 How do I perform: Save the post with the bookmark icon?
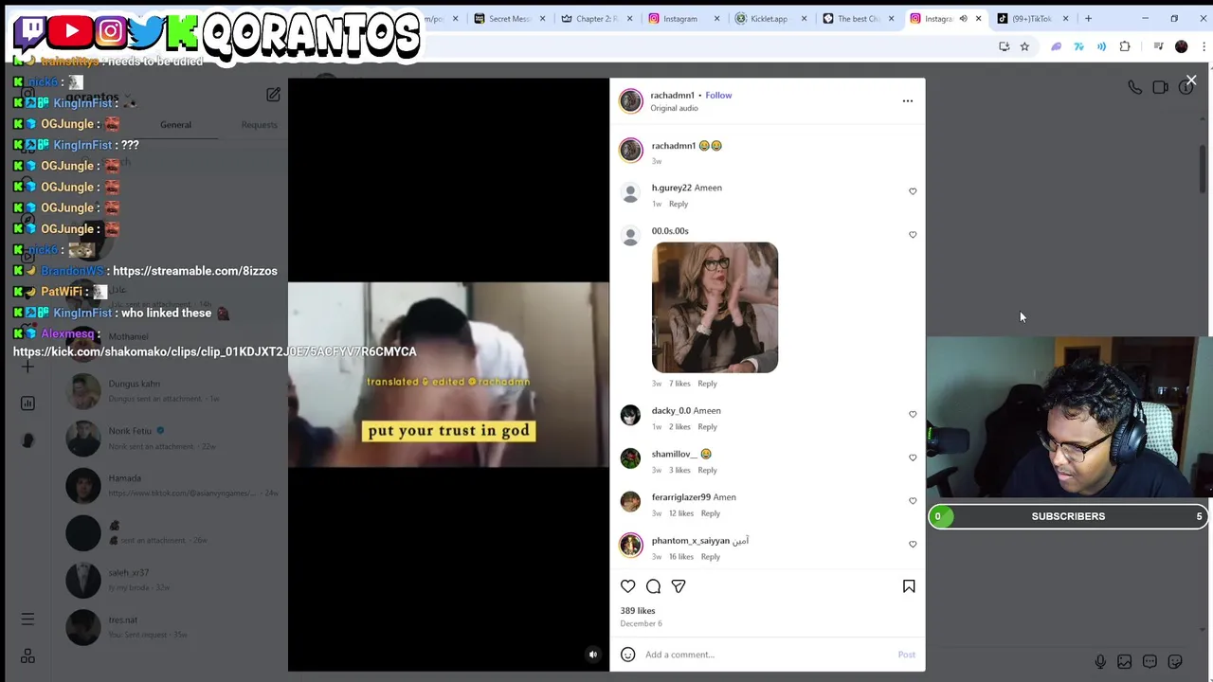tap(909, 586)
